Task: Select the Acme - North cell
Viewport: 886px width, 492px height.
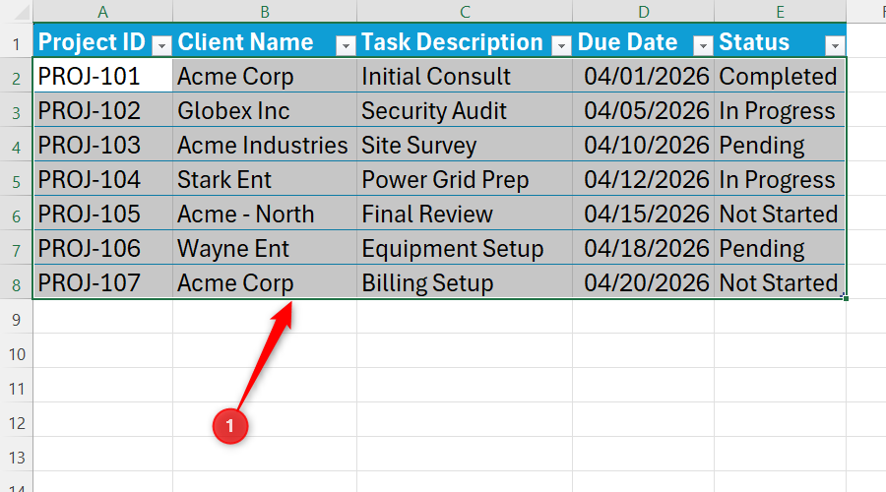Action: coord(265,213)
